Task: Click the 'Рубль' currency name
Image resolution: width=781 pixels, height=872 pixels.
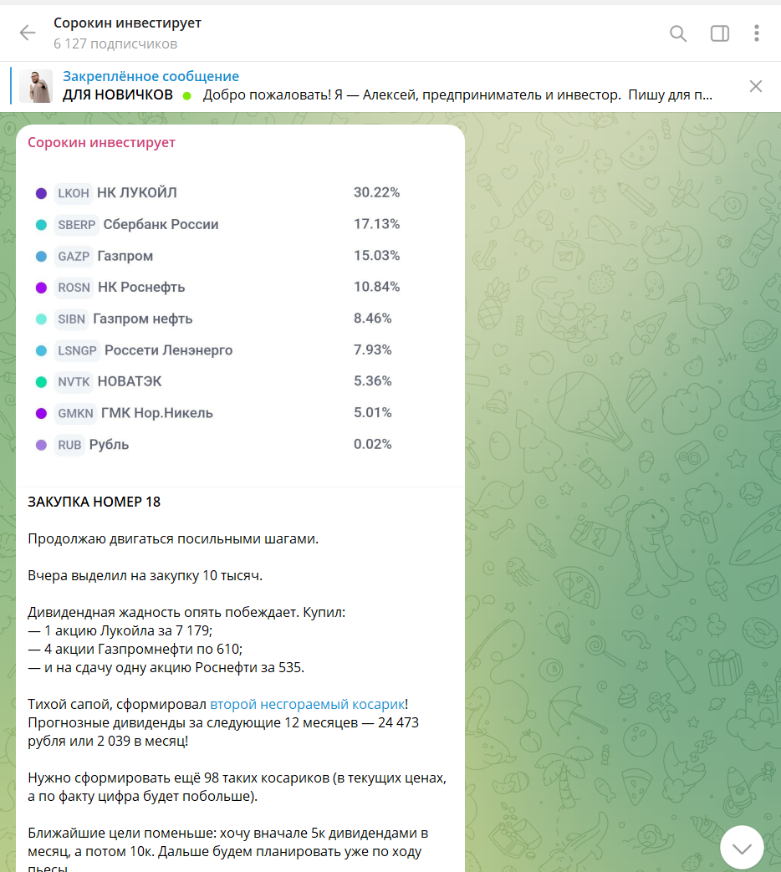Action: pos(109,444)
